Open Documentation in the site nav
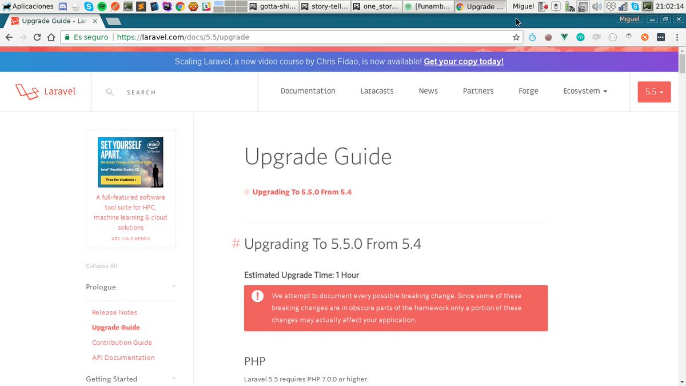The image size is (686, 386). [308, 91]
